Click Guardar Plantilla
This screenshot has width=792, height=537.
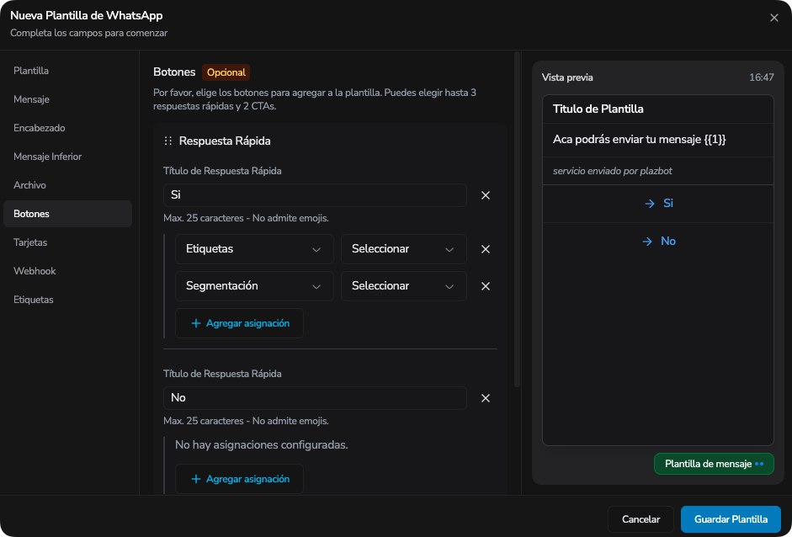pos(731,519)
